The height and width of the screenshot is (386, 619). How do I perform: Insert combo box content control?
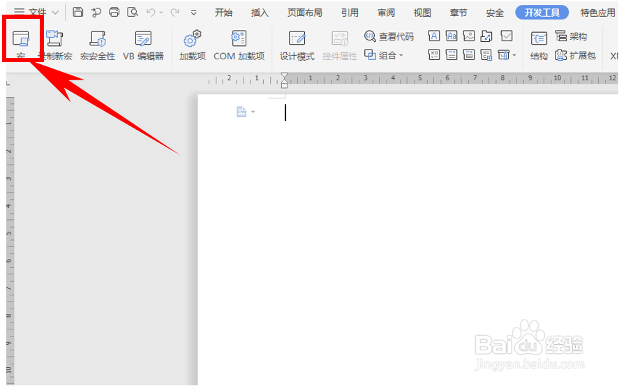[x=434, y=55]
